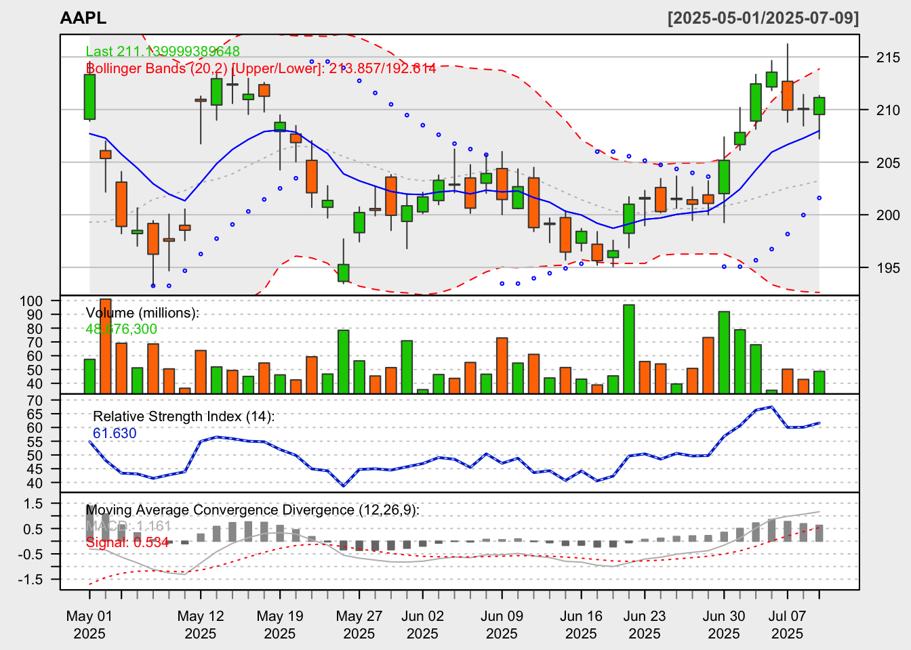Viewport: 911px width, 650px height.
Task: Click the Volume (millions) label
Action: pos(142,313)
